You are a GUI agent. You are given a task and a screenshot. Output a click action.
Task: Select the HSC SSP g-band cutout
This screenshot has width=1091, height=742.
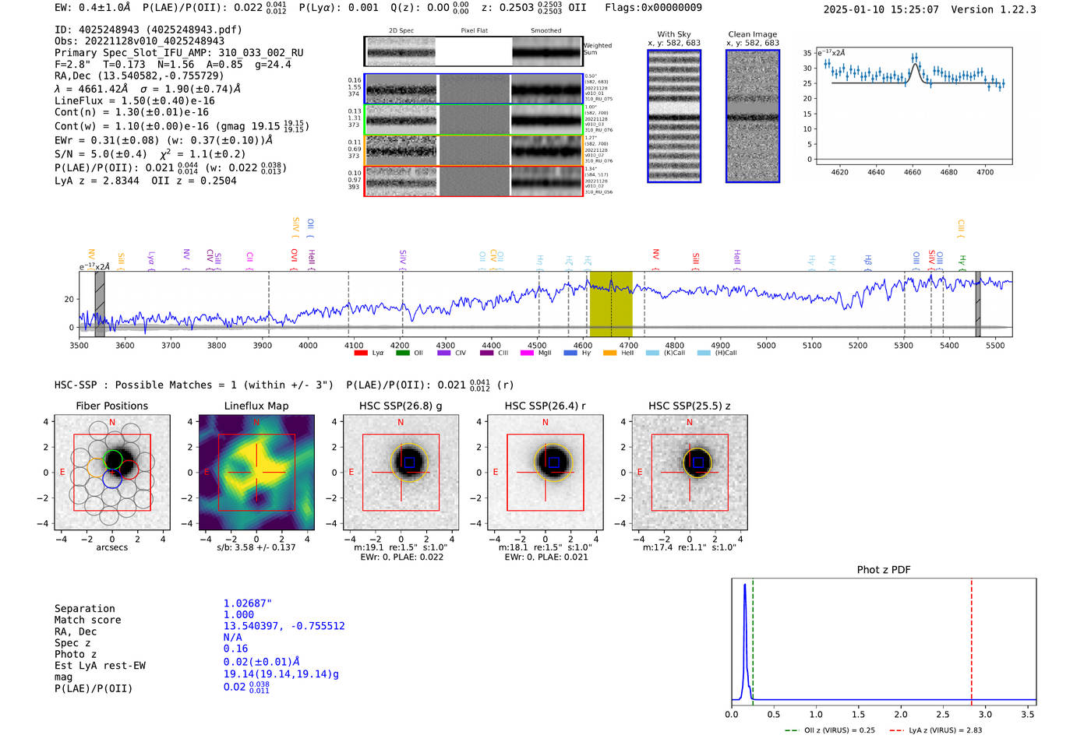401,472
